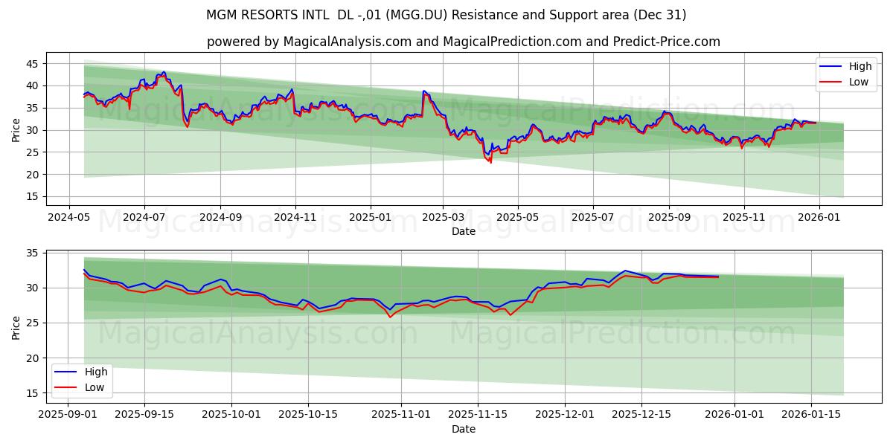Click the April 2025 price low on top chart

(x=490, y=161)
